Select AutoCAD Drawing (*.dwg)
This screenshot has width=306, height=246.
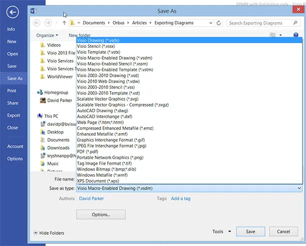click(189, 111)
